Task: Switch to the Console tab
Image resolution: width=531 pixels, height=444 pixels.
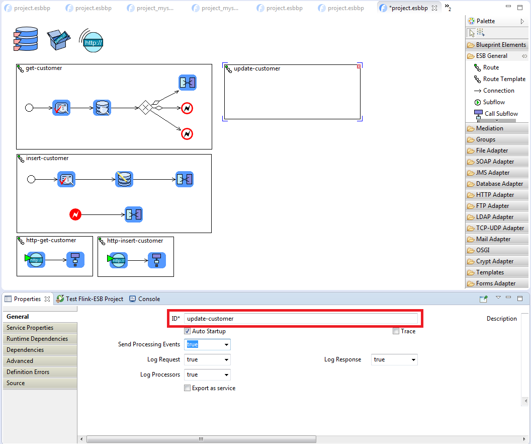Action: click(x=149, y=299)
